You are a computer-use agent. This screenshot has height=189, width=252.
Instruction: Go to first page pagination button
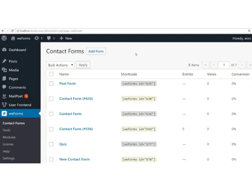(206, 65)
